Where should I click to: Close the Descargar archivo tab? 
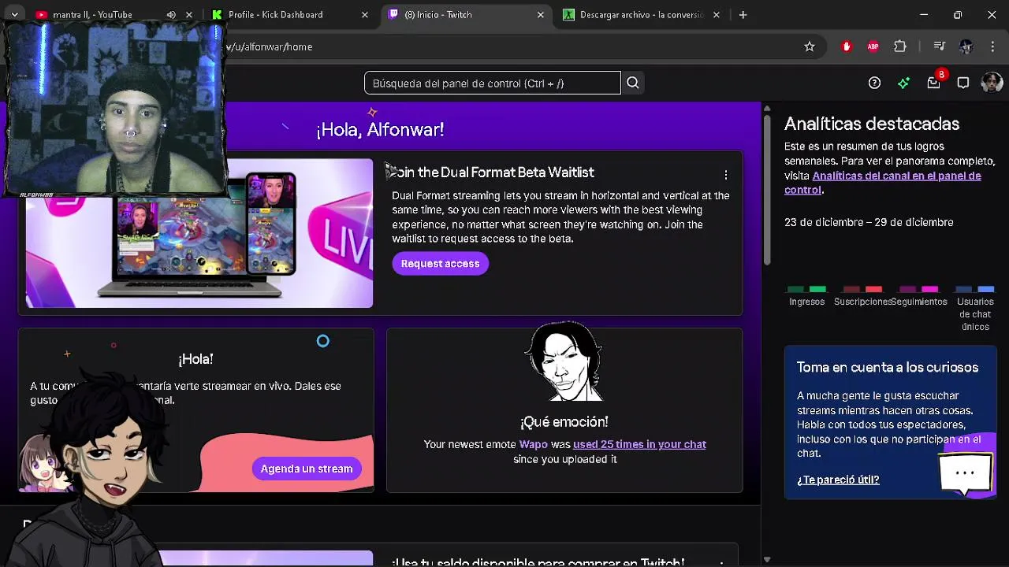click(717, 15)
